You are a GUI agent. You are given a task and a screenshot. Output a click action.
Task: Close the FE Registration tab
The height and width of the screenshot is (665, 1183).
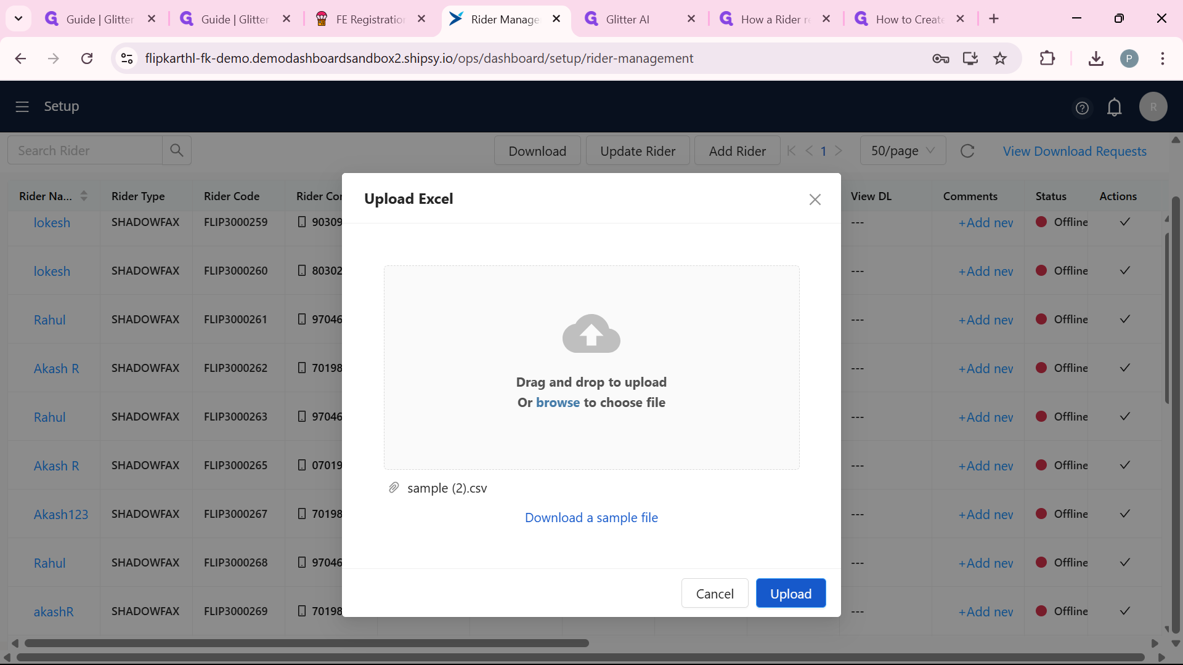click(421, 19)
